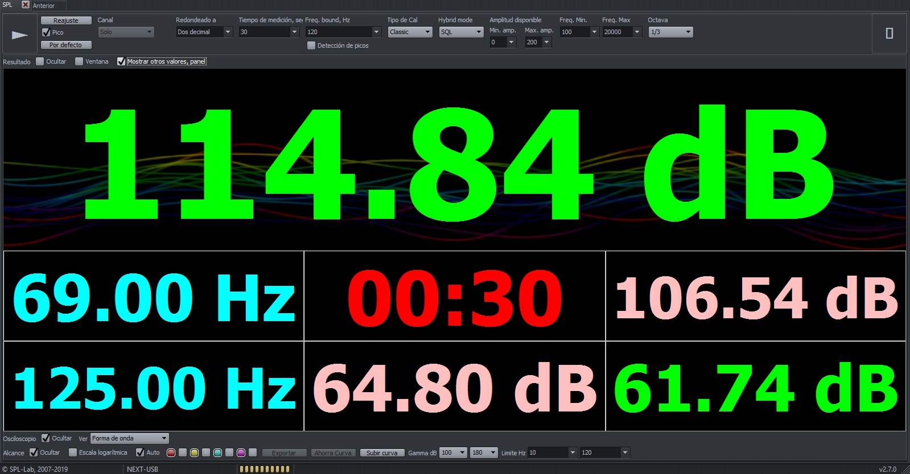Open Gamma dB 100 dropdown
Viewport: 910px width, 474px height.
(454, 452)
